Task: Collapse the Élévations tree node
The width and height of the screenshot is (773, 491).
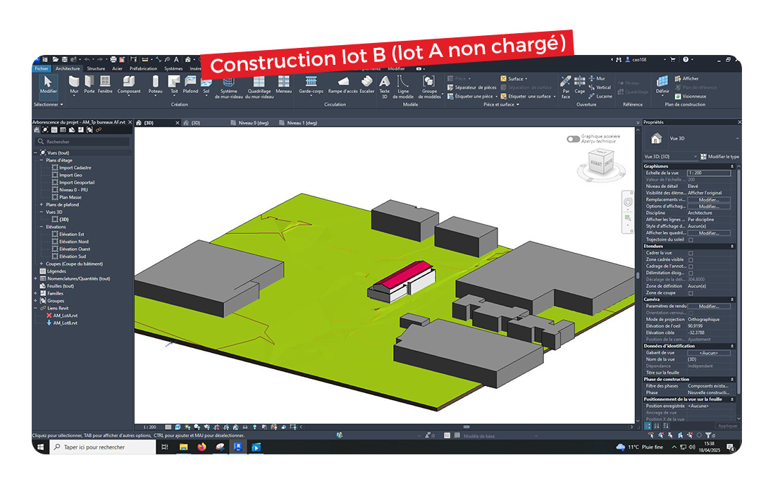Action: 42,227
